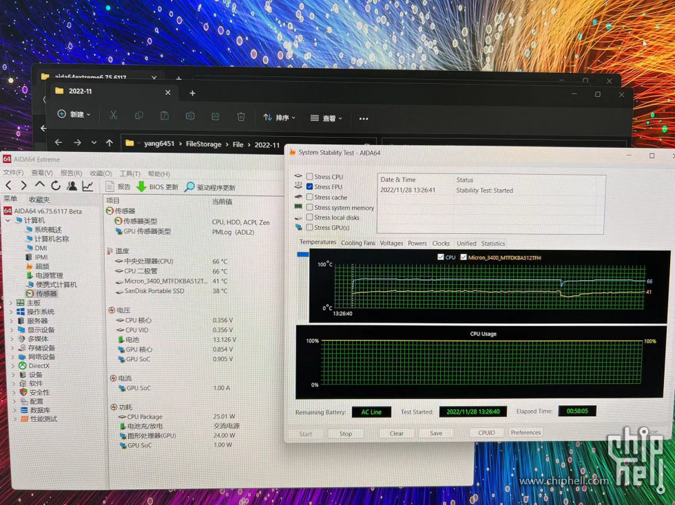The width and height of the screenshot is (675, 505).
Task: Open the 文件(F) menu
Action: point(13,173)
